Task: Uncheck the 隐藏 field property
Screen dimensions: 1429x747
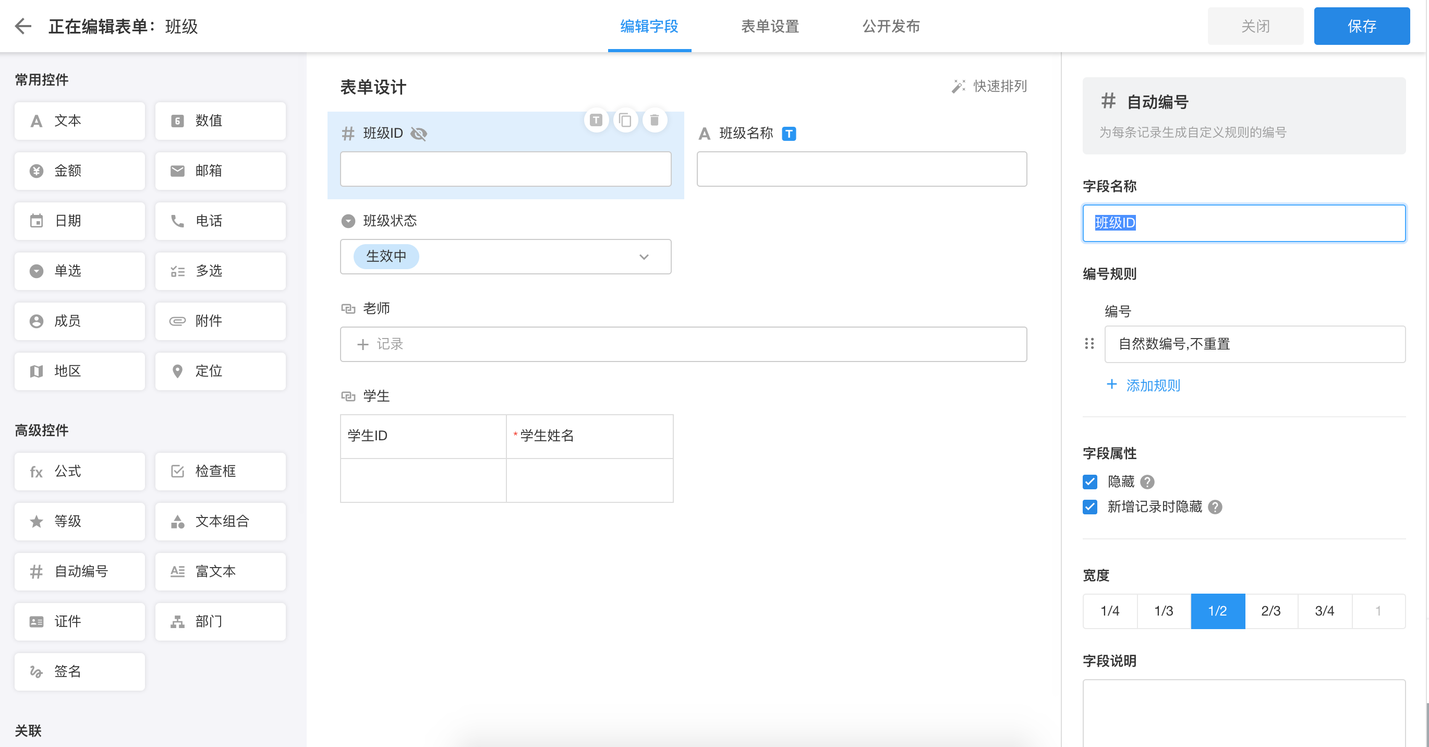Action: click(1090, 483)
